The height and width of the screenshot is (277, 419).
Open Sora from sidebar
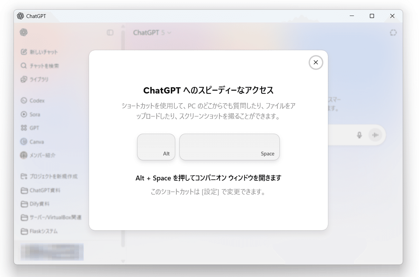(x=30, y=114)
